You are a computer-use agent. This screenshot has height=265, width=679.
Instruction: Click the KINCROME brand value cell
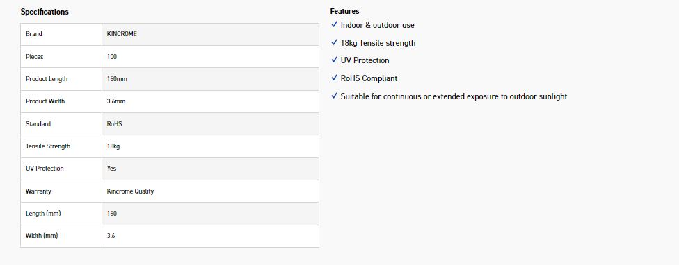tap(210, 34)
